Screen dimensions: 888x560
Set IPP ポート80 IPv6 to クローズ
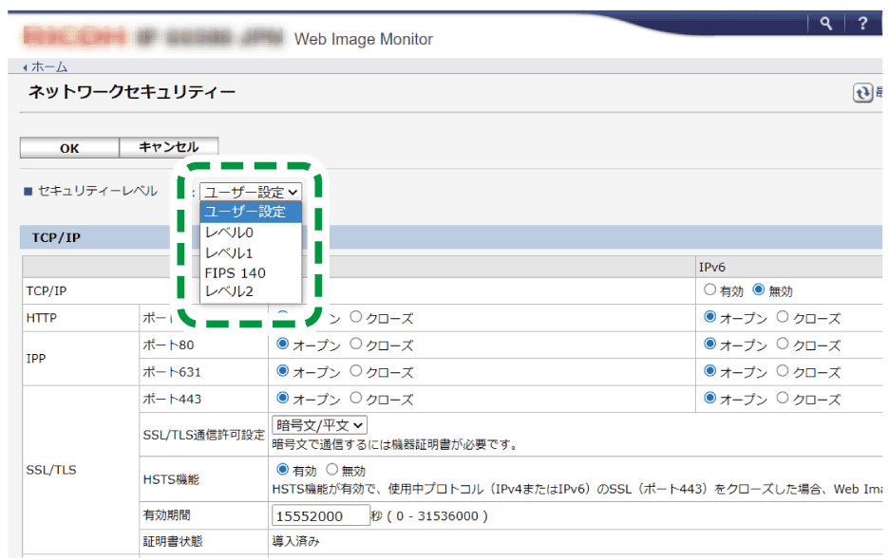point(784,345)
